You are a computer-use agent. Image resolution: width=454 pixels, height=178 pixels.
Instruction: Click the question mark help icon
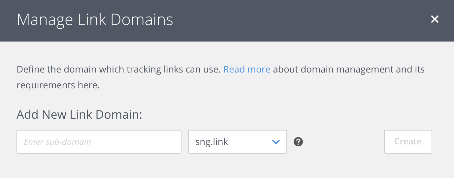click(x=298, y=142)
